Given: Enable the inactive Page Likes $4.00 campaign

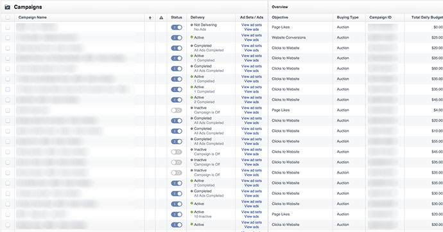Looking at the screenshot, I should pyautogui.click(x=177, y=111).
